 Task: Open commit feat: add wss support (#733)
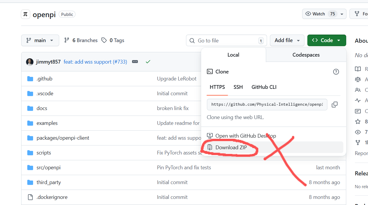point(95,62)
